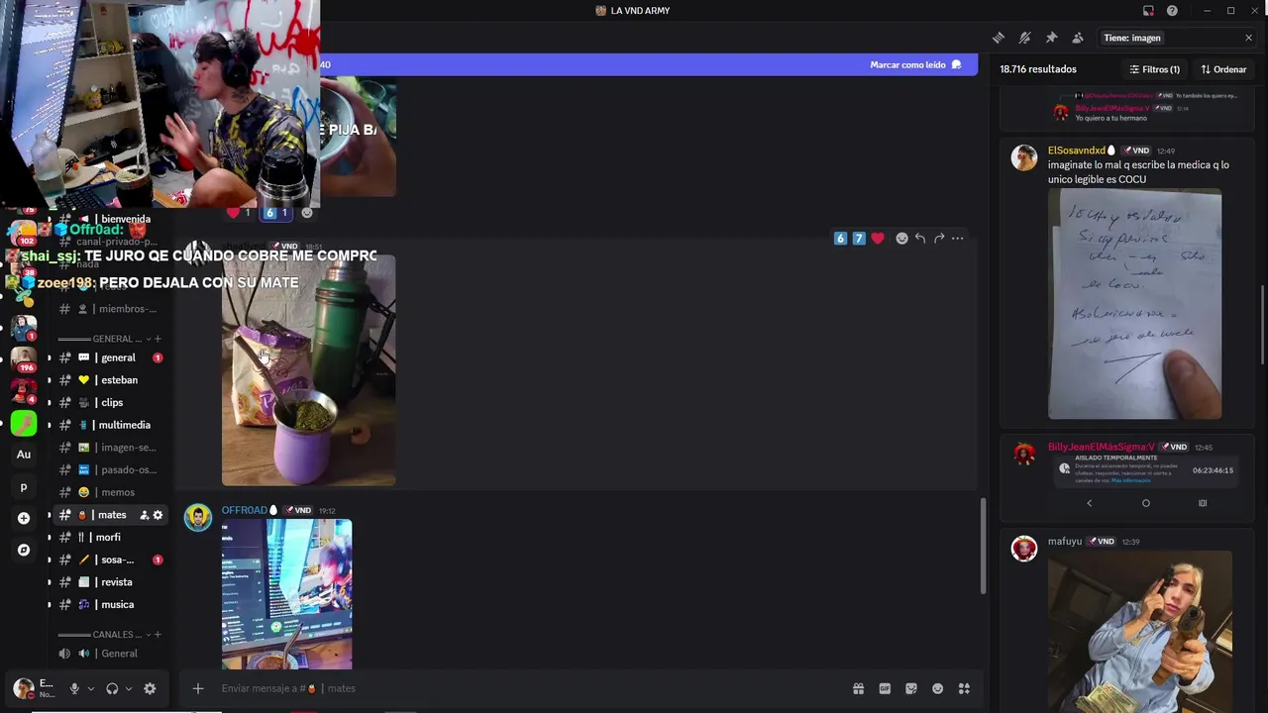Click 'Marcar como leído' banner button

click(x=915, y=64)
